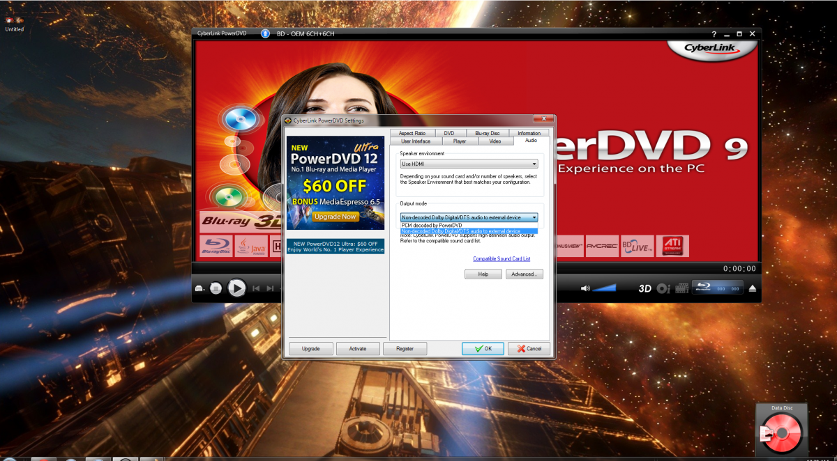Image resolution: width=837 pixels, height=461 pixels.
Task: Open the Blu-ray Disc tab
Action: pos(488,133)
